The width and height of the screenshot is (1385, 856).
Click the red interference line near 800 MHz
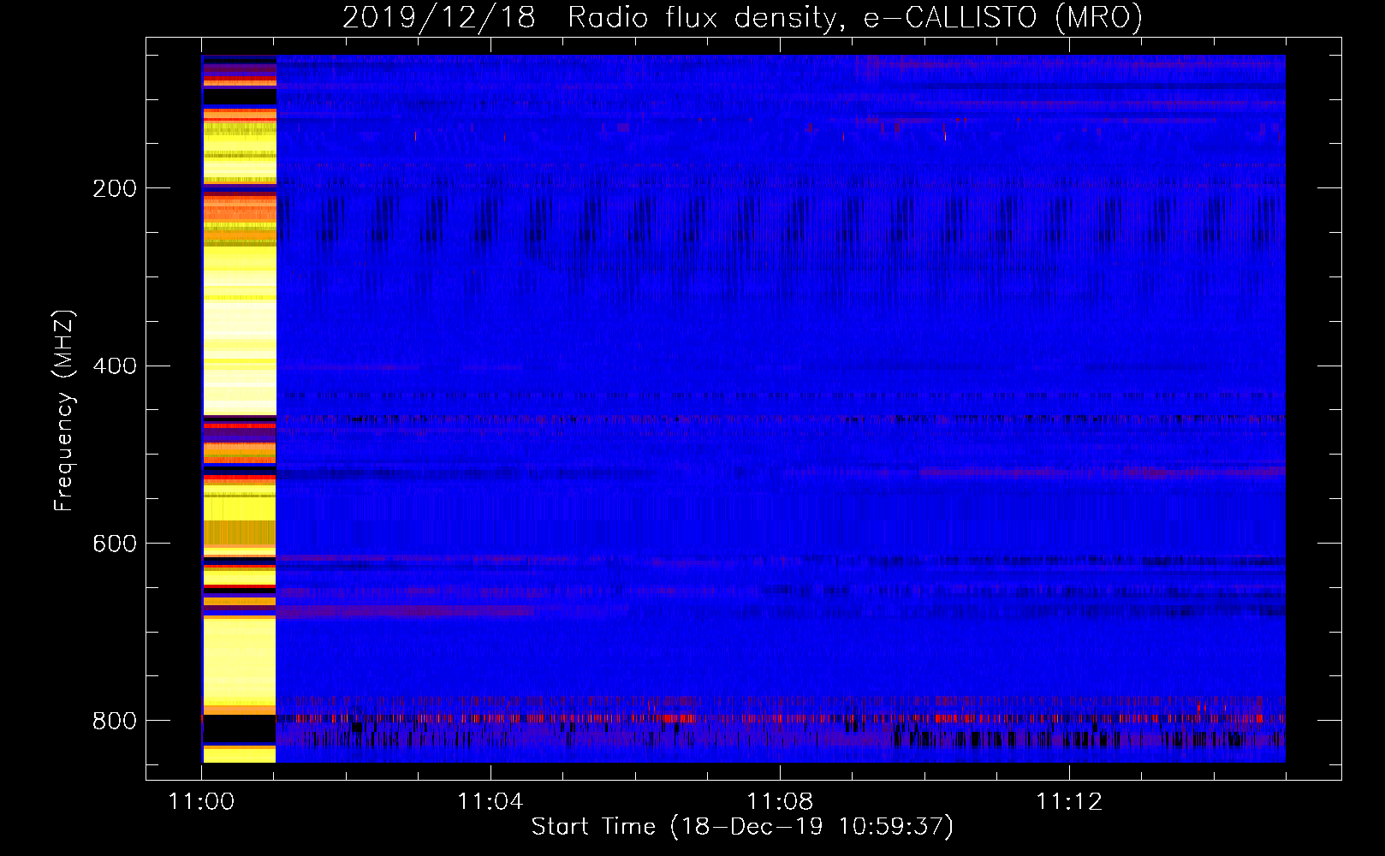780,719
